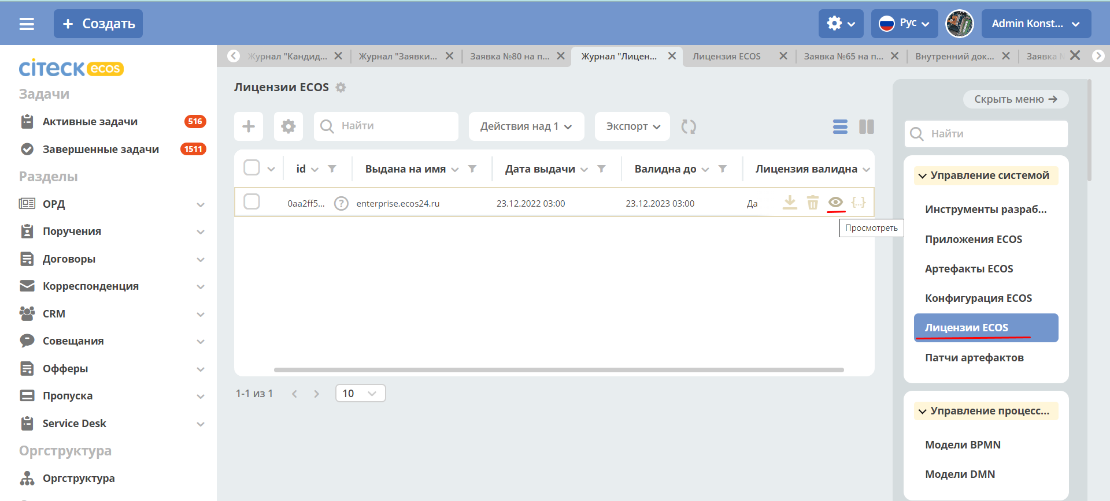This screenshot has height=501, width=1110.
Task: Click Скрыть меню button
Action: tap(1015, 99)
